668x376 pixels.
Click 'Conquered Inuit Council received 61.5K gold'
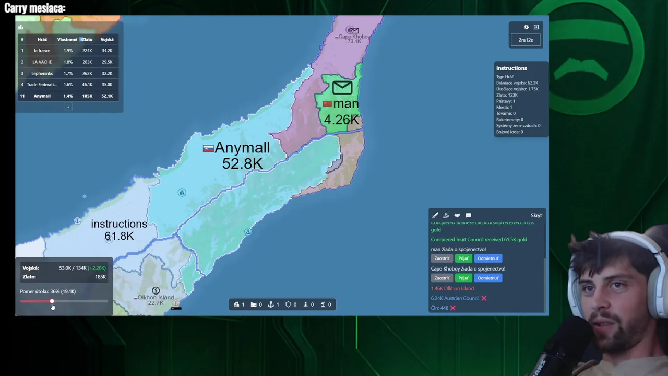[479, 239]
